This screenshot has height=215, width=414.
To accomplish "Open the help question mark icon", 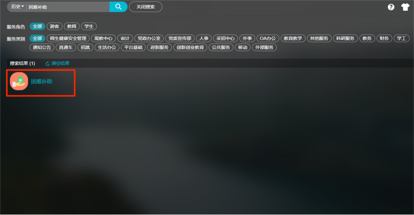I will pyautogui.click(x=391, y=7).
